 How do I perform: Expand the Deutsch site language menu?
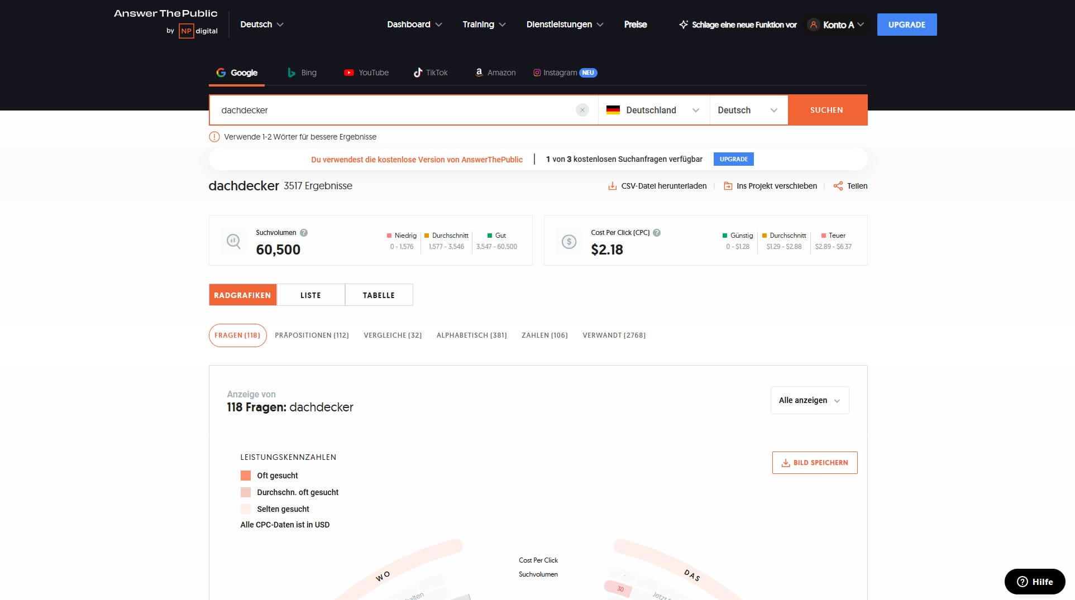[x=261, y=25]
